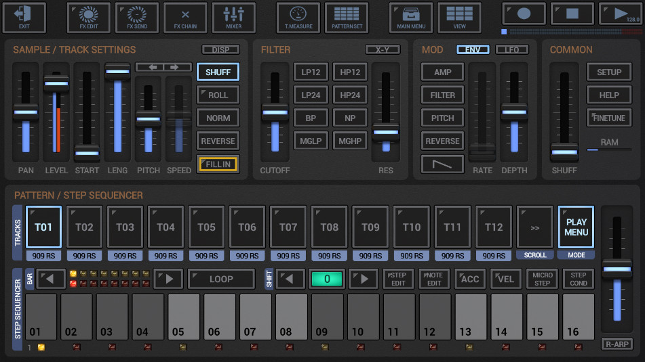The width and height of the screenshot is (645, 362).
Task: Open the VIEW selector
Action: [459, 17]
